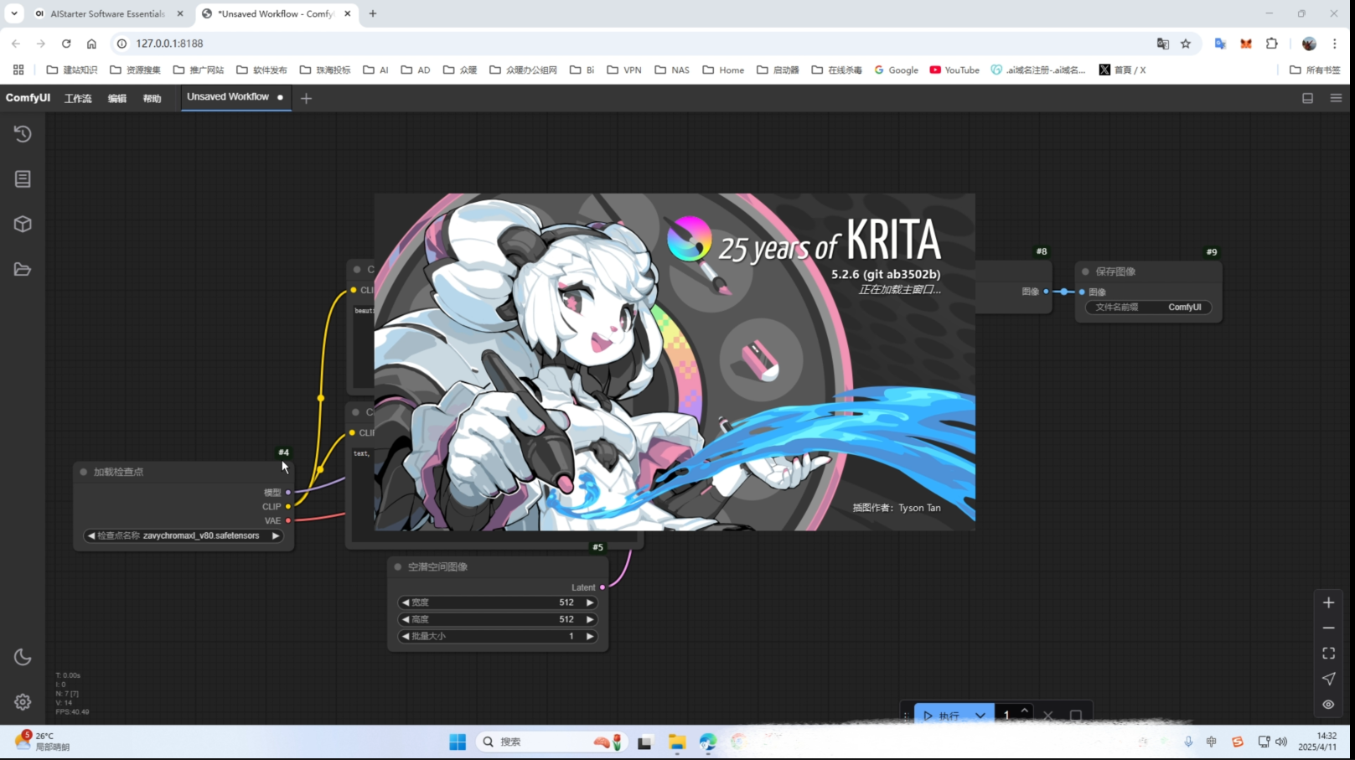Viewport: 1355px width, 760px height.
Task: Cancel current run with X icon
Action: [1047, 716]
